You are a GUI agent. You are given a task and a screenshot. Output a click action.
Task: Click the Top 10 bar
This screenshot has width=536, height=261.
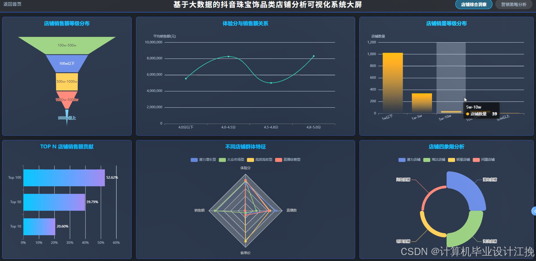click(x=39, y=227)
